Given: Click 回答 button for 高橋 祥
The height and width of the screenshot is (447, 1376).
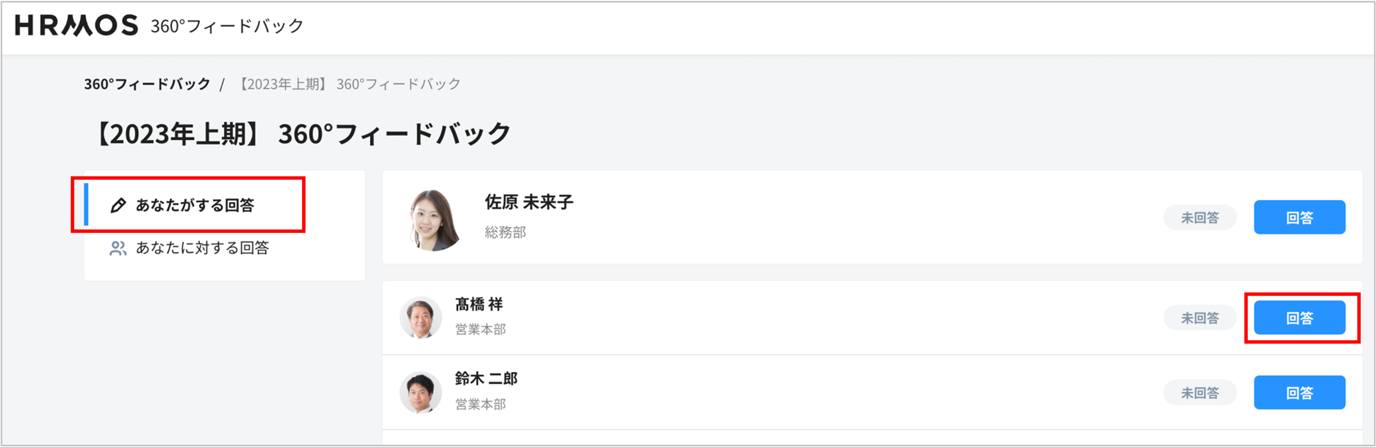Looking at the screenshot, I should click(x=1299, y=318).
